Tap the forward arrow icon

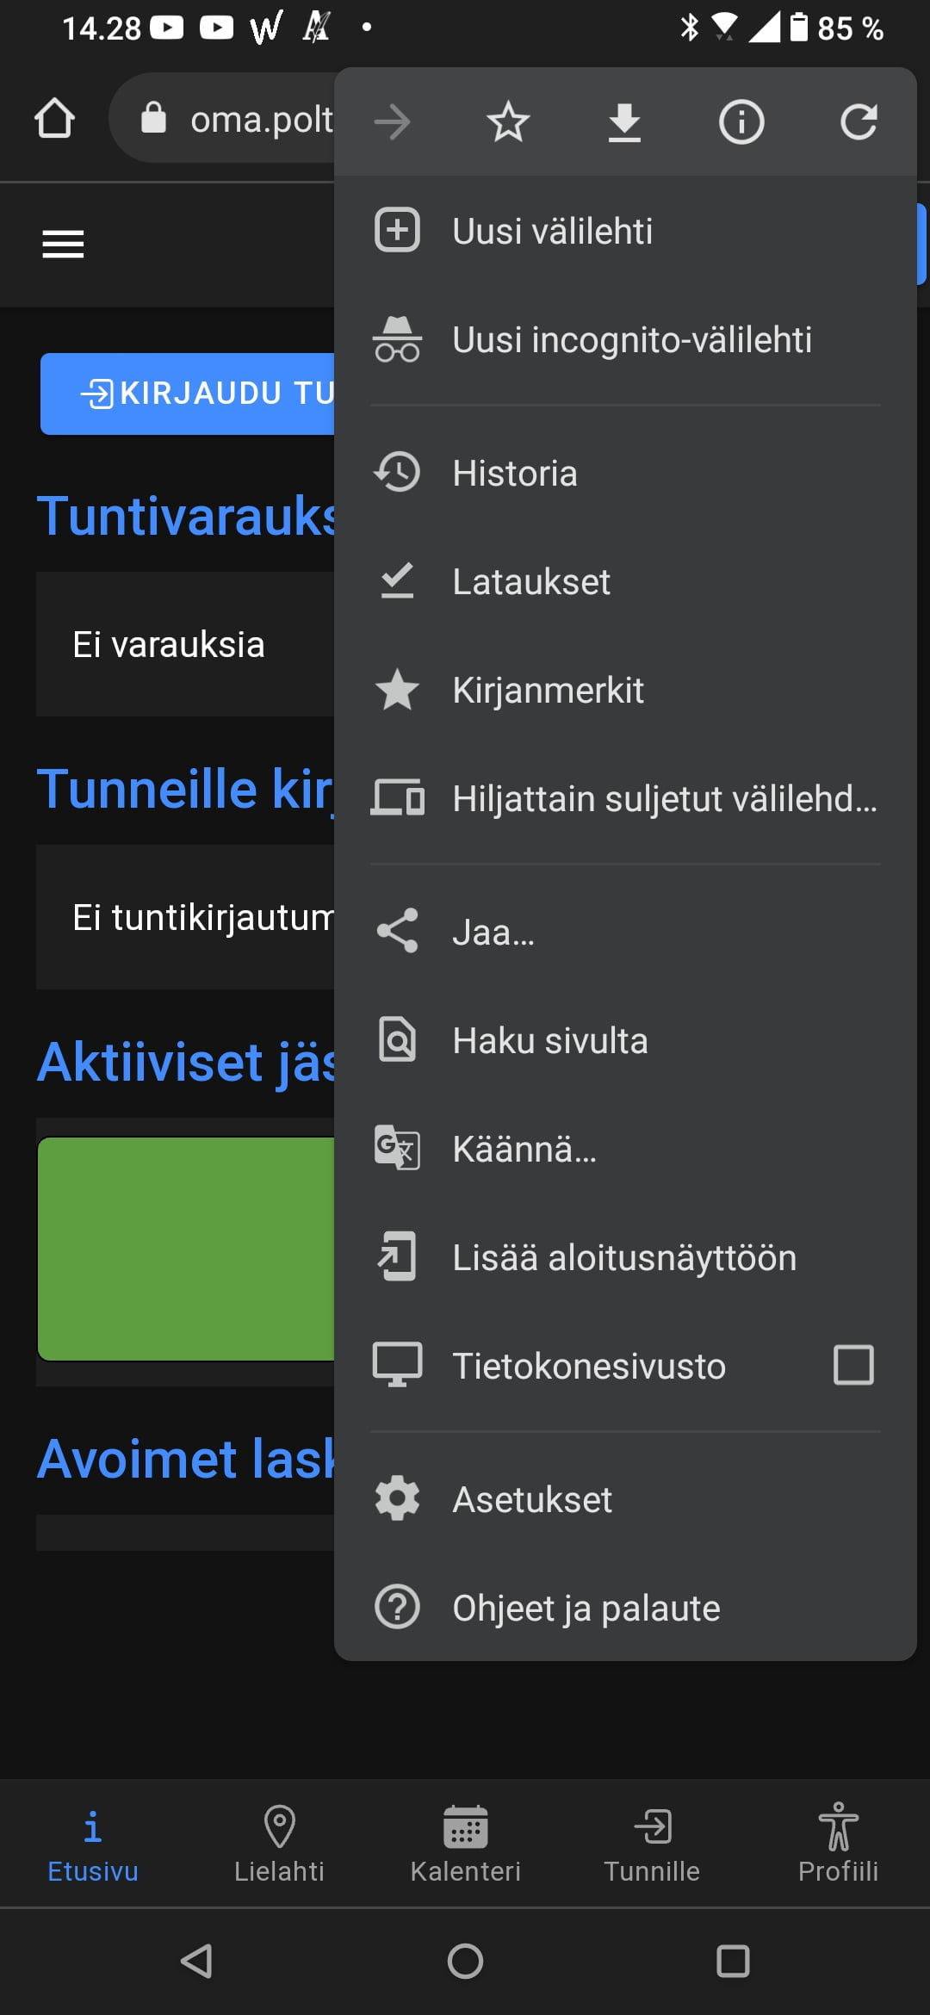pyautogui.click(x=393, y=121)
